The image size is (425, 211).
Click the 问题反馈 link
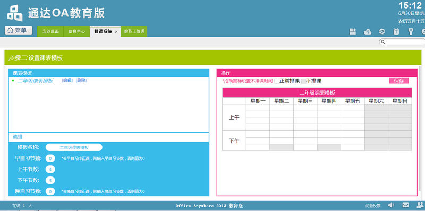click(373, 205)
